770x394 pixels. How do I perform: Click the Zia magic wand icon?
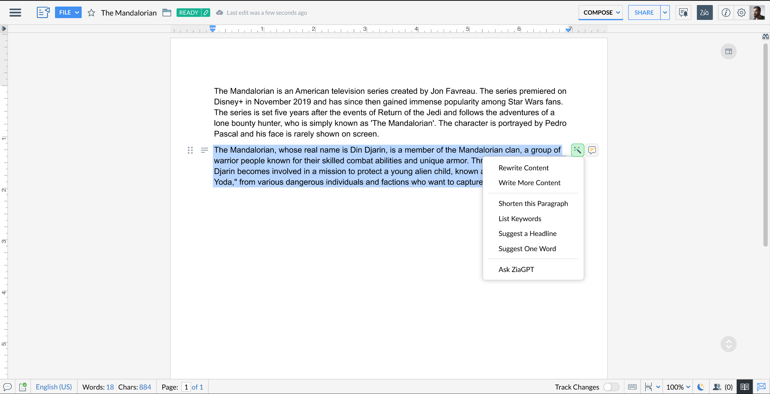pos(577,150)
